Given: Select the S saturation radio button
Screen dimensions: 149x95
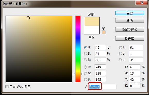Looking at the screenshot, I should pos(85,54).
